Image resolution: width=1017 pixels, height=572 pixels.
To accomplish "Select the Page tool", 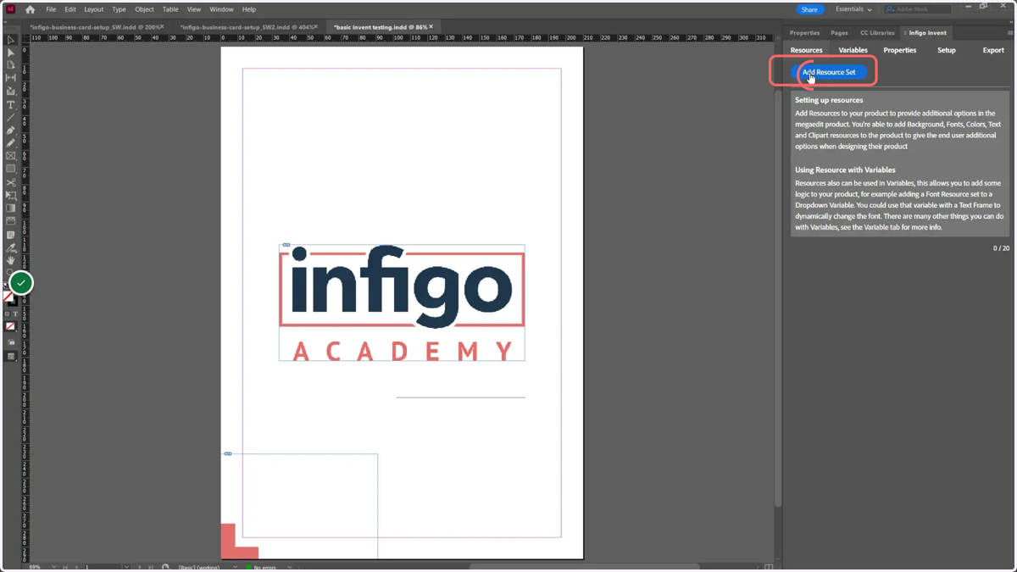I will coord(11,65).
